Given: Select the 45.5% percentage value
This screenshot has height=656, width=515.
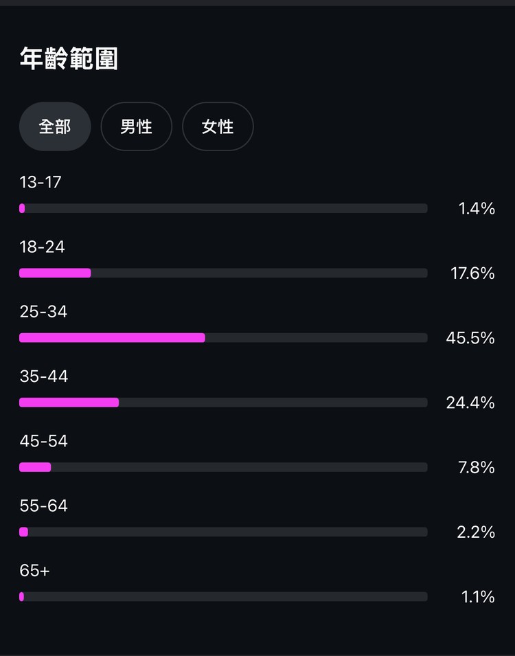Looking at the screenshot, I should pyautogui.click(x=470, y=338).
